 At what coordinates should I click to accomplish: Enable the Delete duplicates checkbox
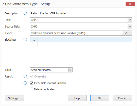(x=31, y=89)
